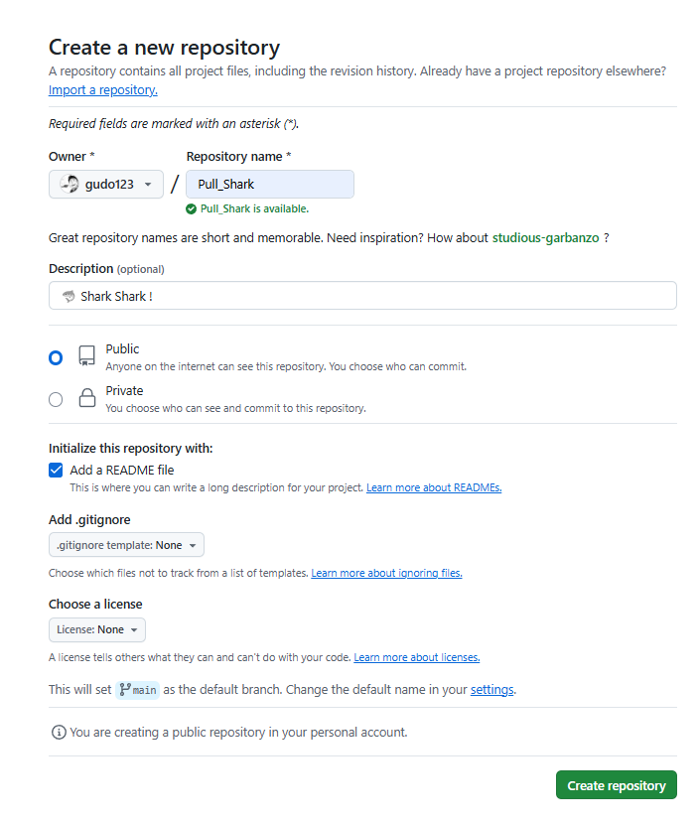
Task: Click the Learn more about licenses link
Action: [x=416, y=657]
